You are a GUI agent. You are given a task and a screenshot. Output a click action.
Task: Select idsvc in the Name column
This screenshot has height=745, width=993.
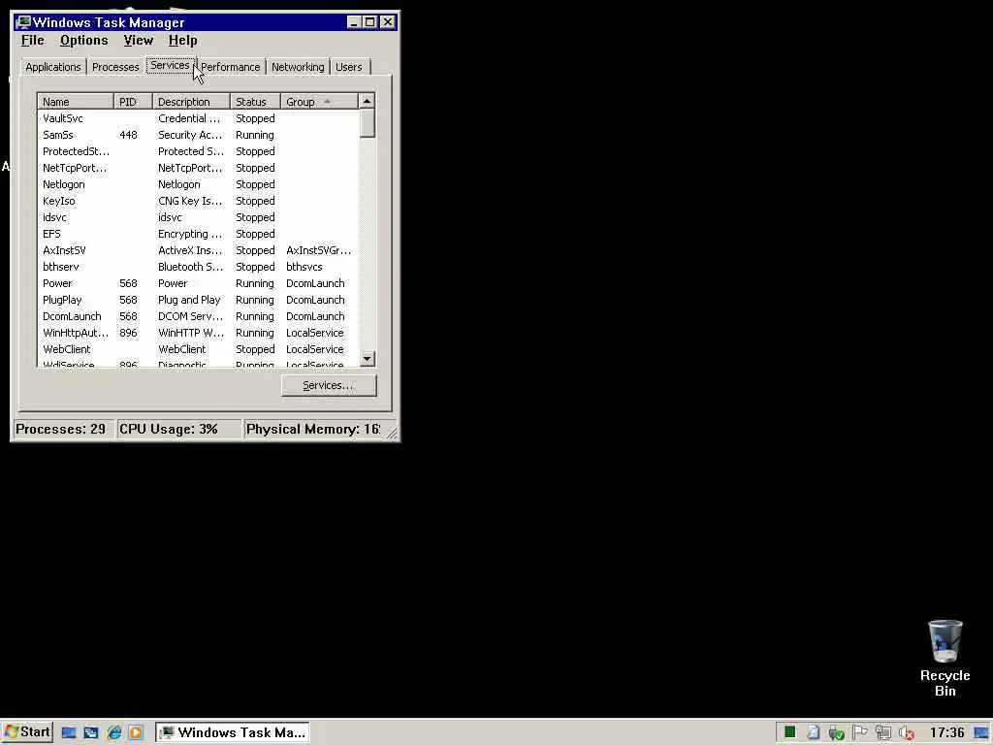(54, 217)
